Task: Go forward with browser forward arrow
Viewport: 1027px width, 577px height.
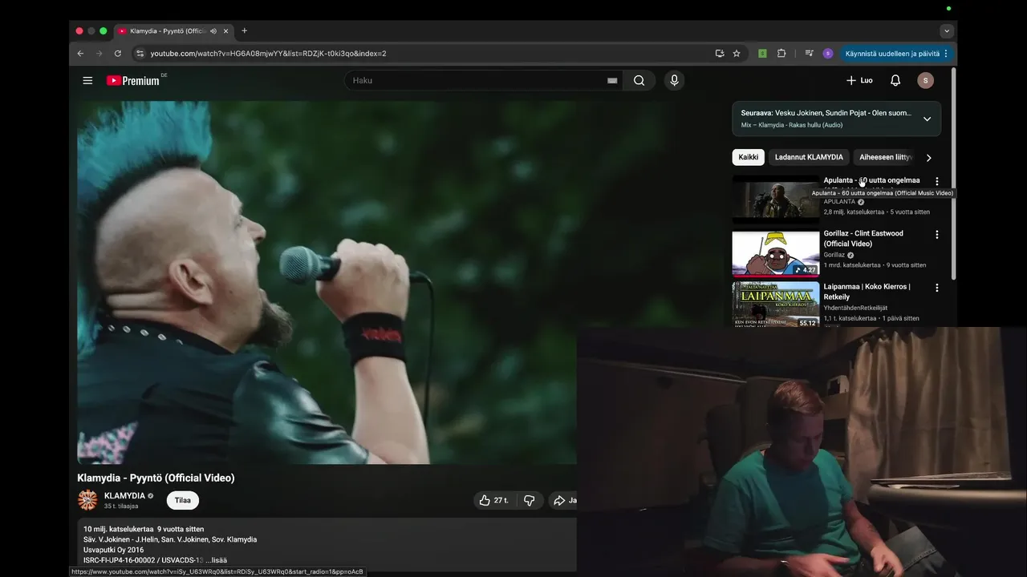Action: [x=99, y=54]
